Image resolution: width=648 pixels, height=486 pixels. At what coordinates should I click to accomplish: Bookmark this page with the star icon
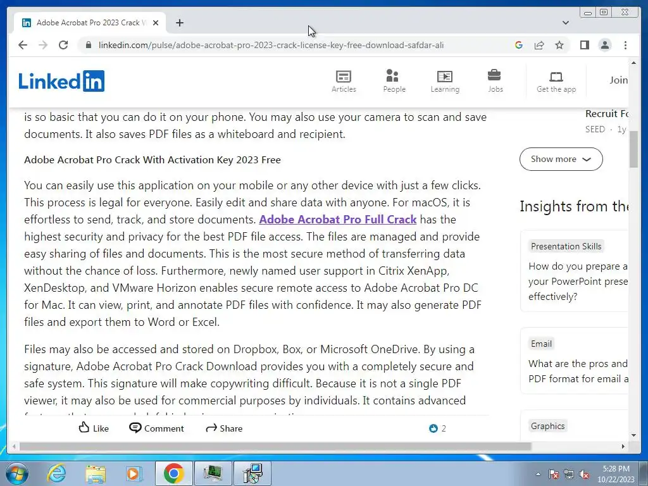point(559,45)
